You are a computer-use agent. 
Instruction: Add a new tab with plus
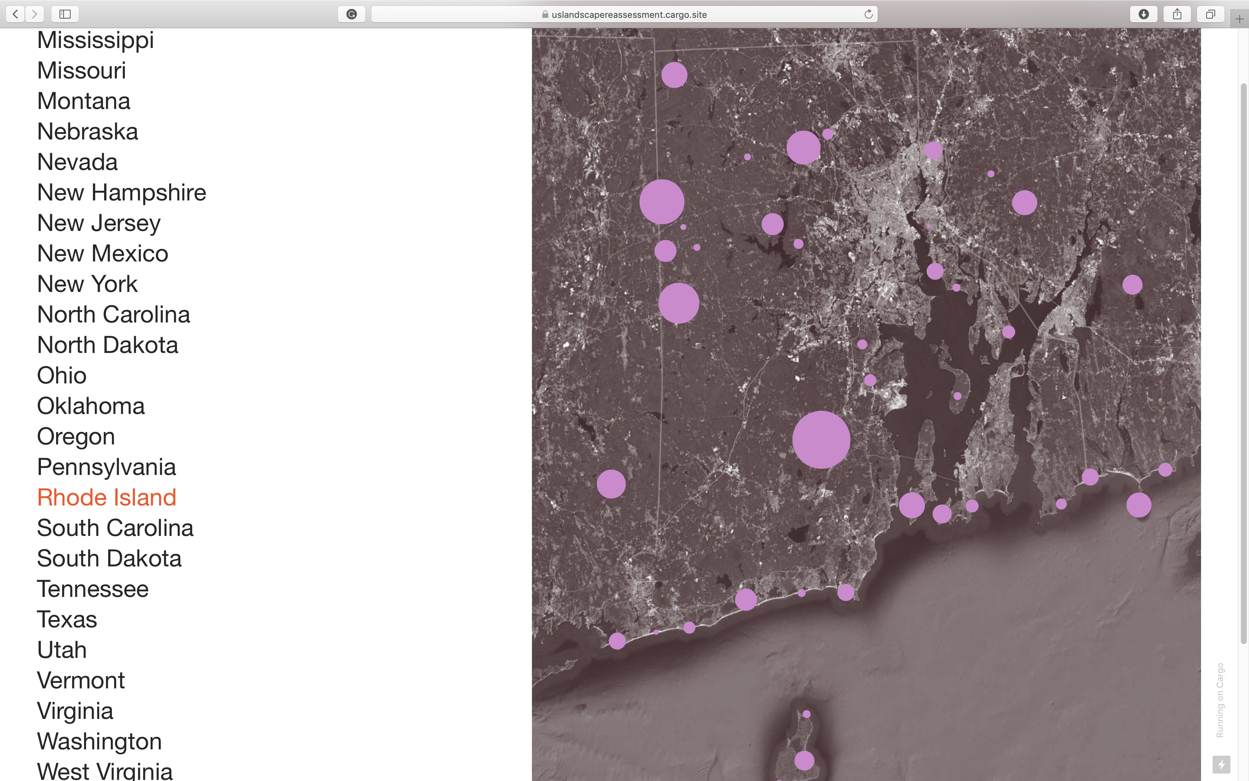[1240, 19]
